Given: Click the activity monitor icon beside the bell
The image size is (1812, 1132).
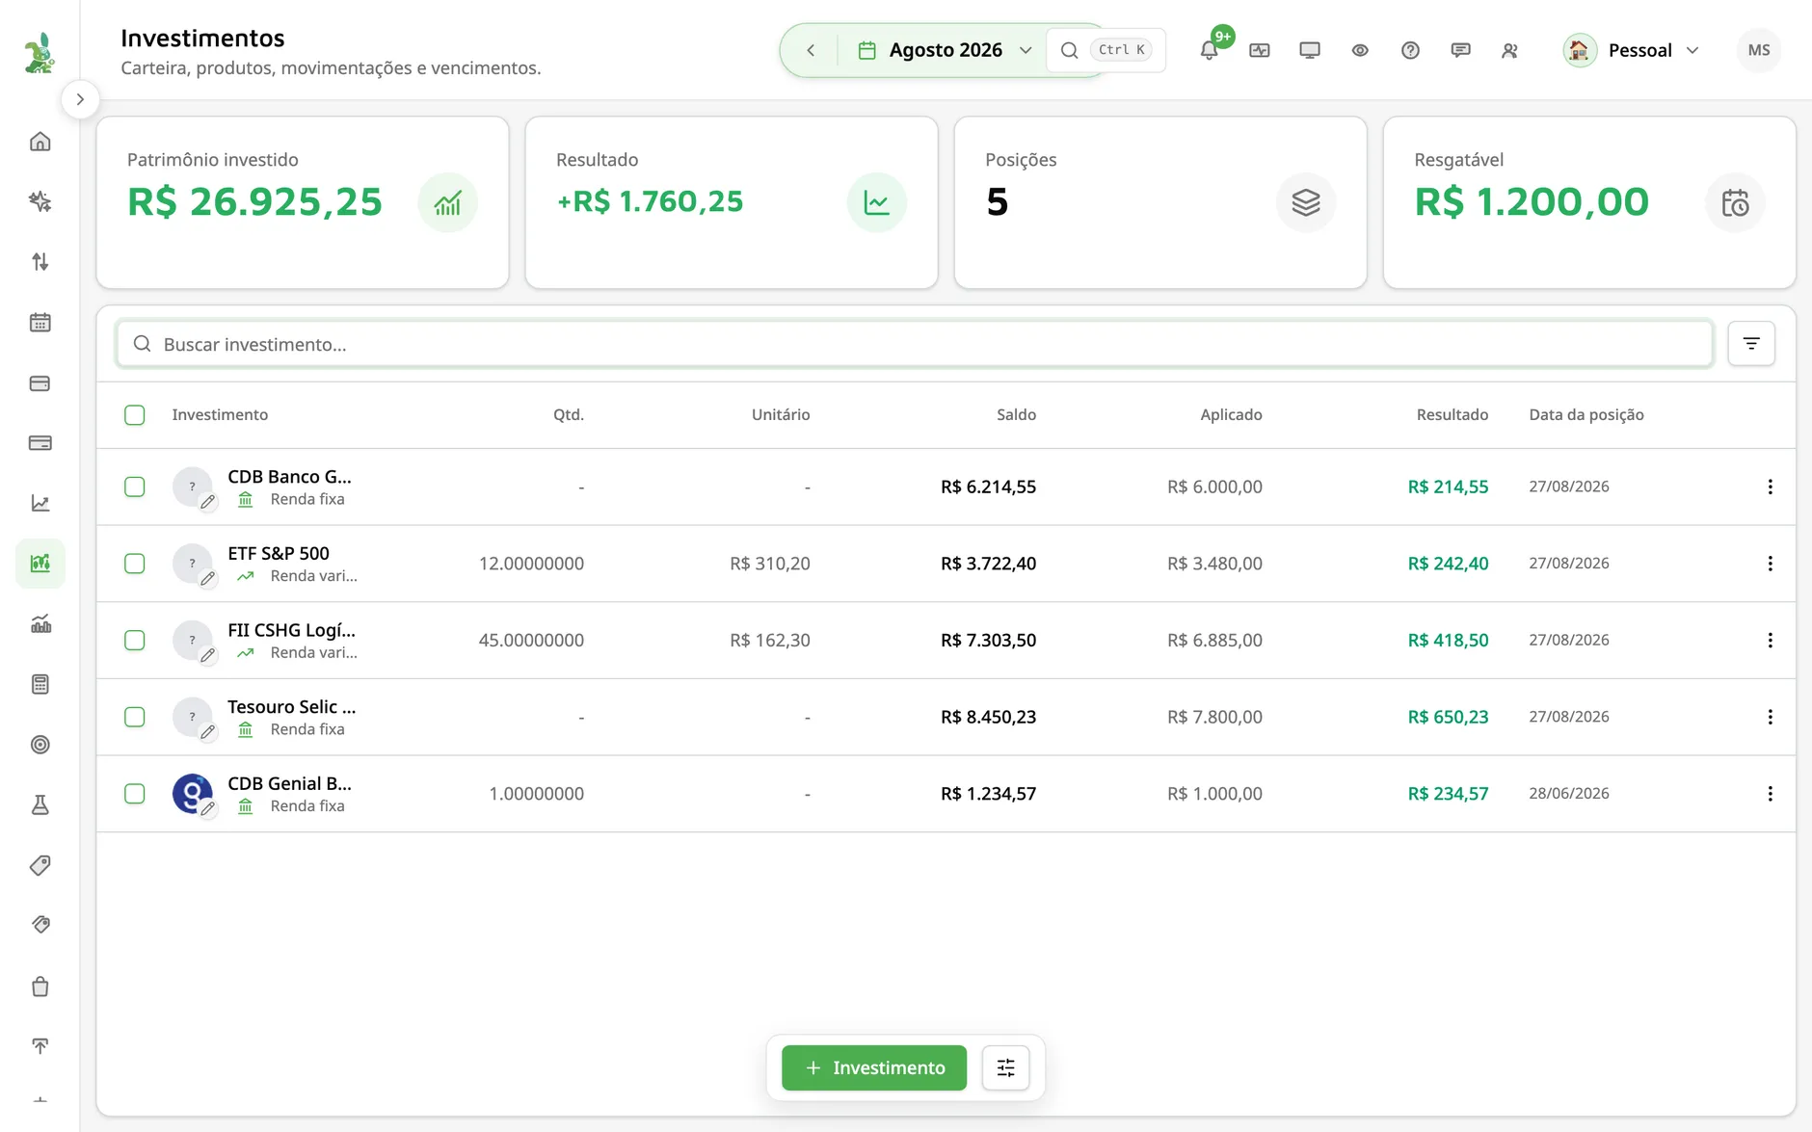Looking at the screenshot, I should point(1260,50).
